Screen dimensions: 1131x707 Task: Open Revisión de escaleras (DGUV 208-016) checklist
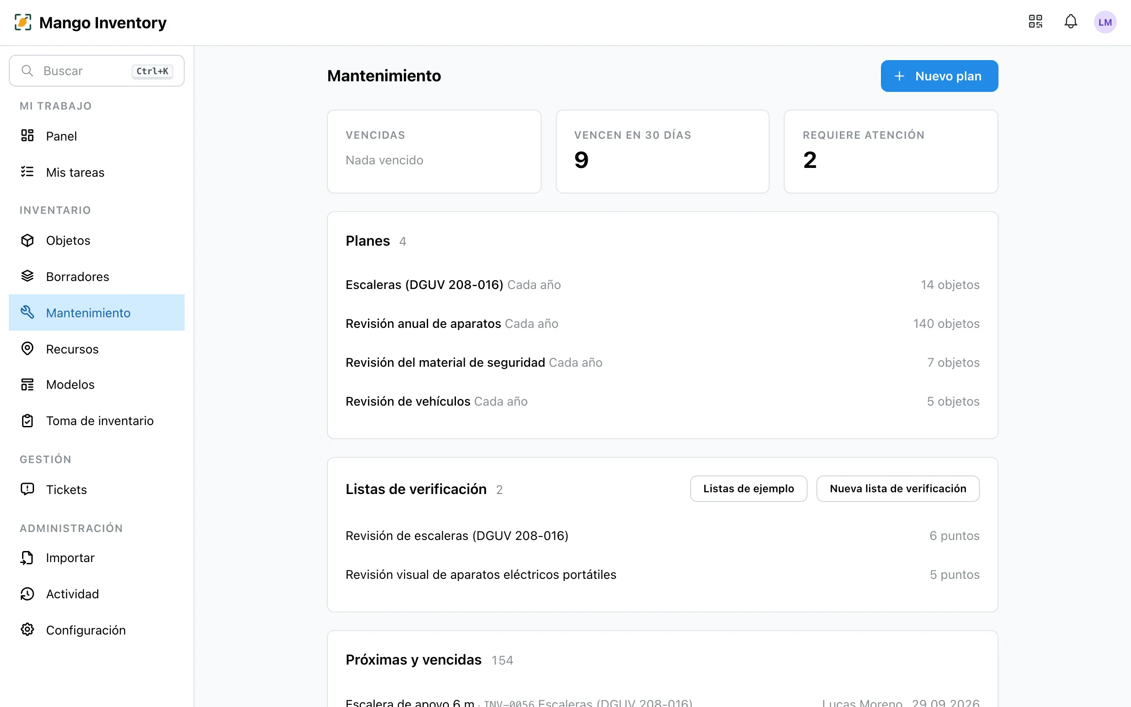point(662,536)
